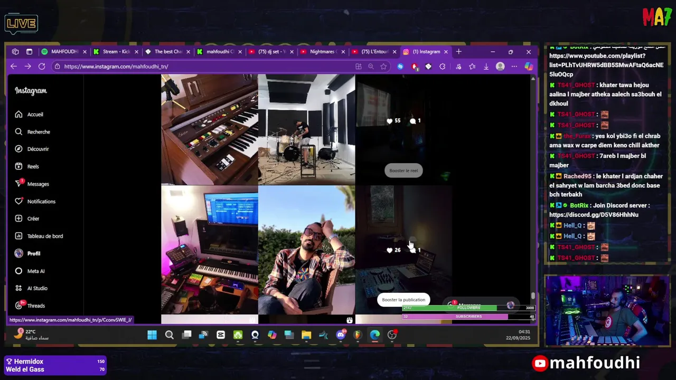Switch to Nightmares YouTube tab
This screenshot has width=676, height=380.
(323, 52)
